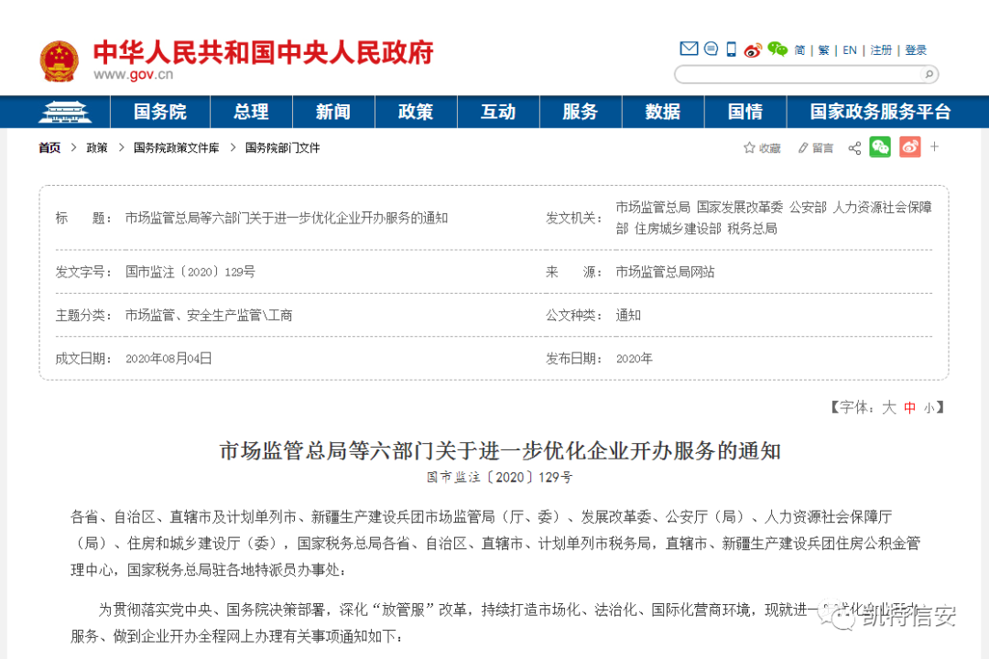Viewport: 989px width, 659px height.
Task: Share article via red Weibo button
Action: (x=909, y=147)
